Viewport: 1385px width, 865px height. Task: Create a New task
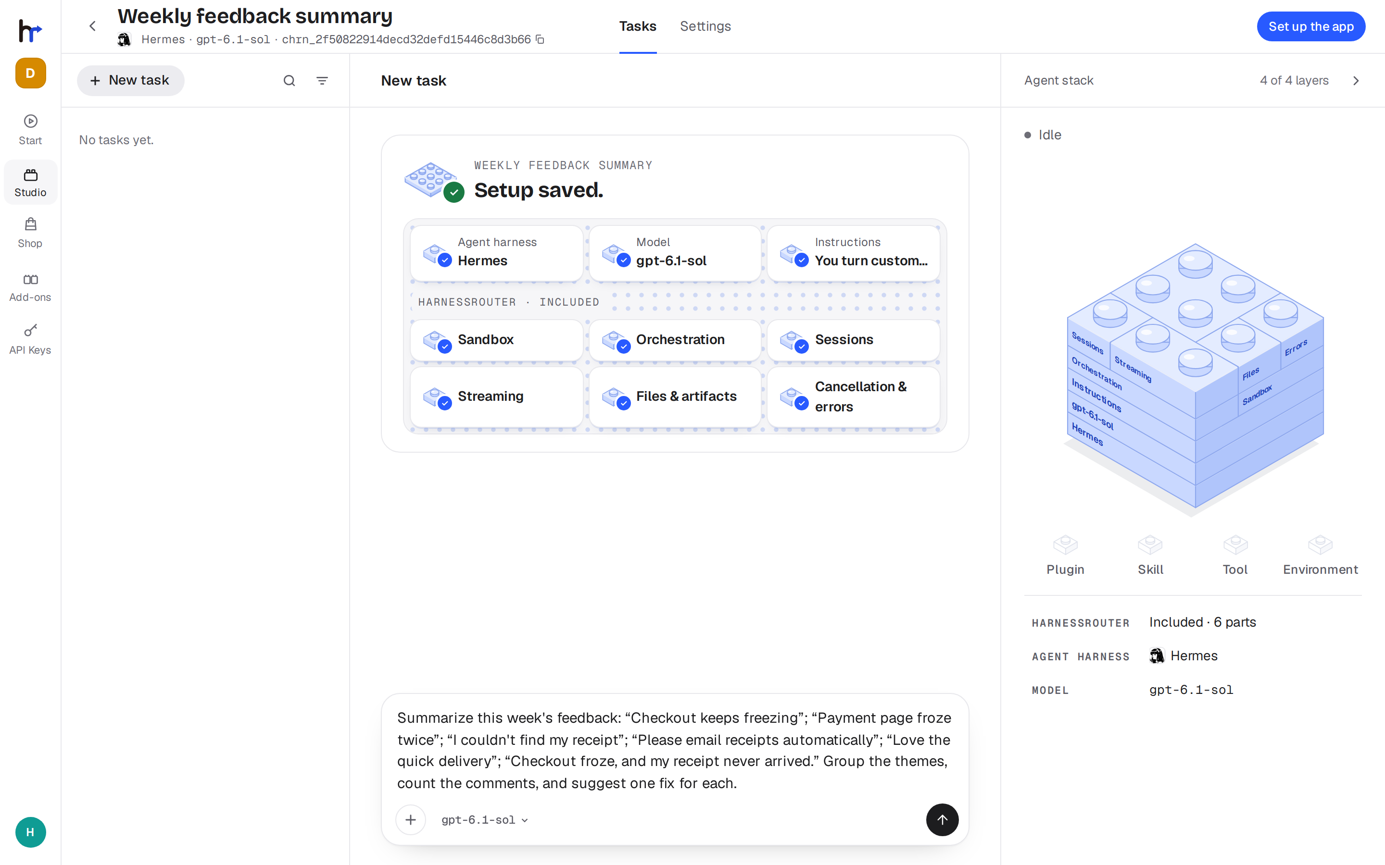pyautogui.click(x=130, y=81)
